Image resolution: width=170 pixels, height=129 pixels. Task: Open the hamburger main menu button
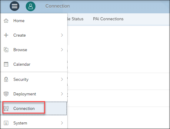(x=15, y=6)
